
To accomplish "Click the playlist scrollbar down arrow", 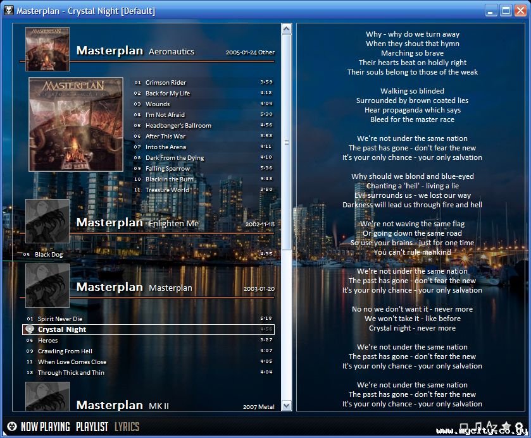I will click(287, 405).
